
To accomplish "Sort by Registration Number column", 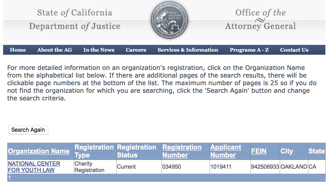I will tap(182, 151).
